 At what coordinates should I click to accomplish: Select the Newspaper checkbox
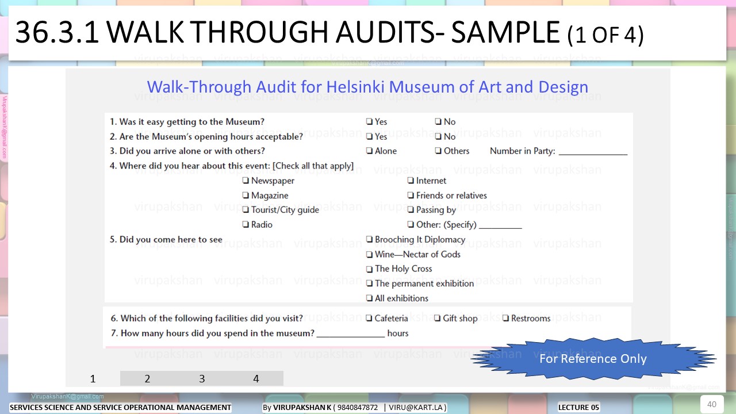coord(246,181)
